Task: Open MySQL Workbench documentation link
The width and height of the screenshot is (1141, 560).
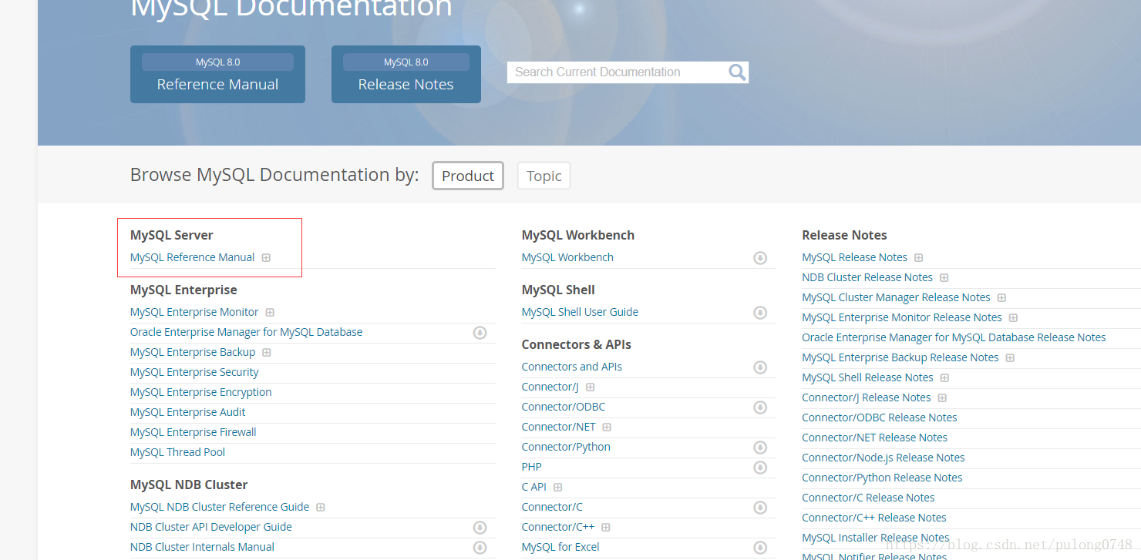Action: point(567,257)
